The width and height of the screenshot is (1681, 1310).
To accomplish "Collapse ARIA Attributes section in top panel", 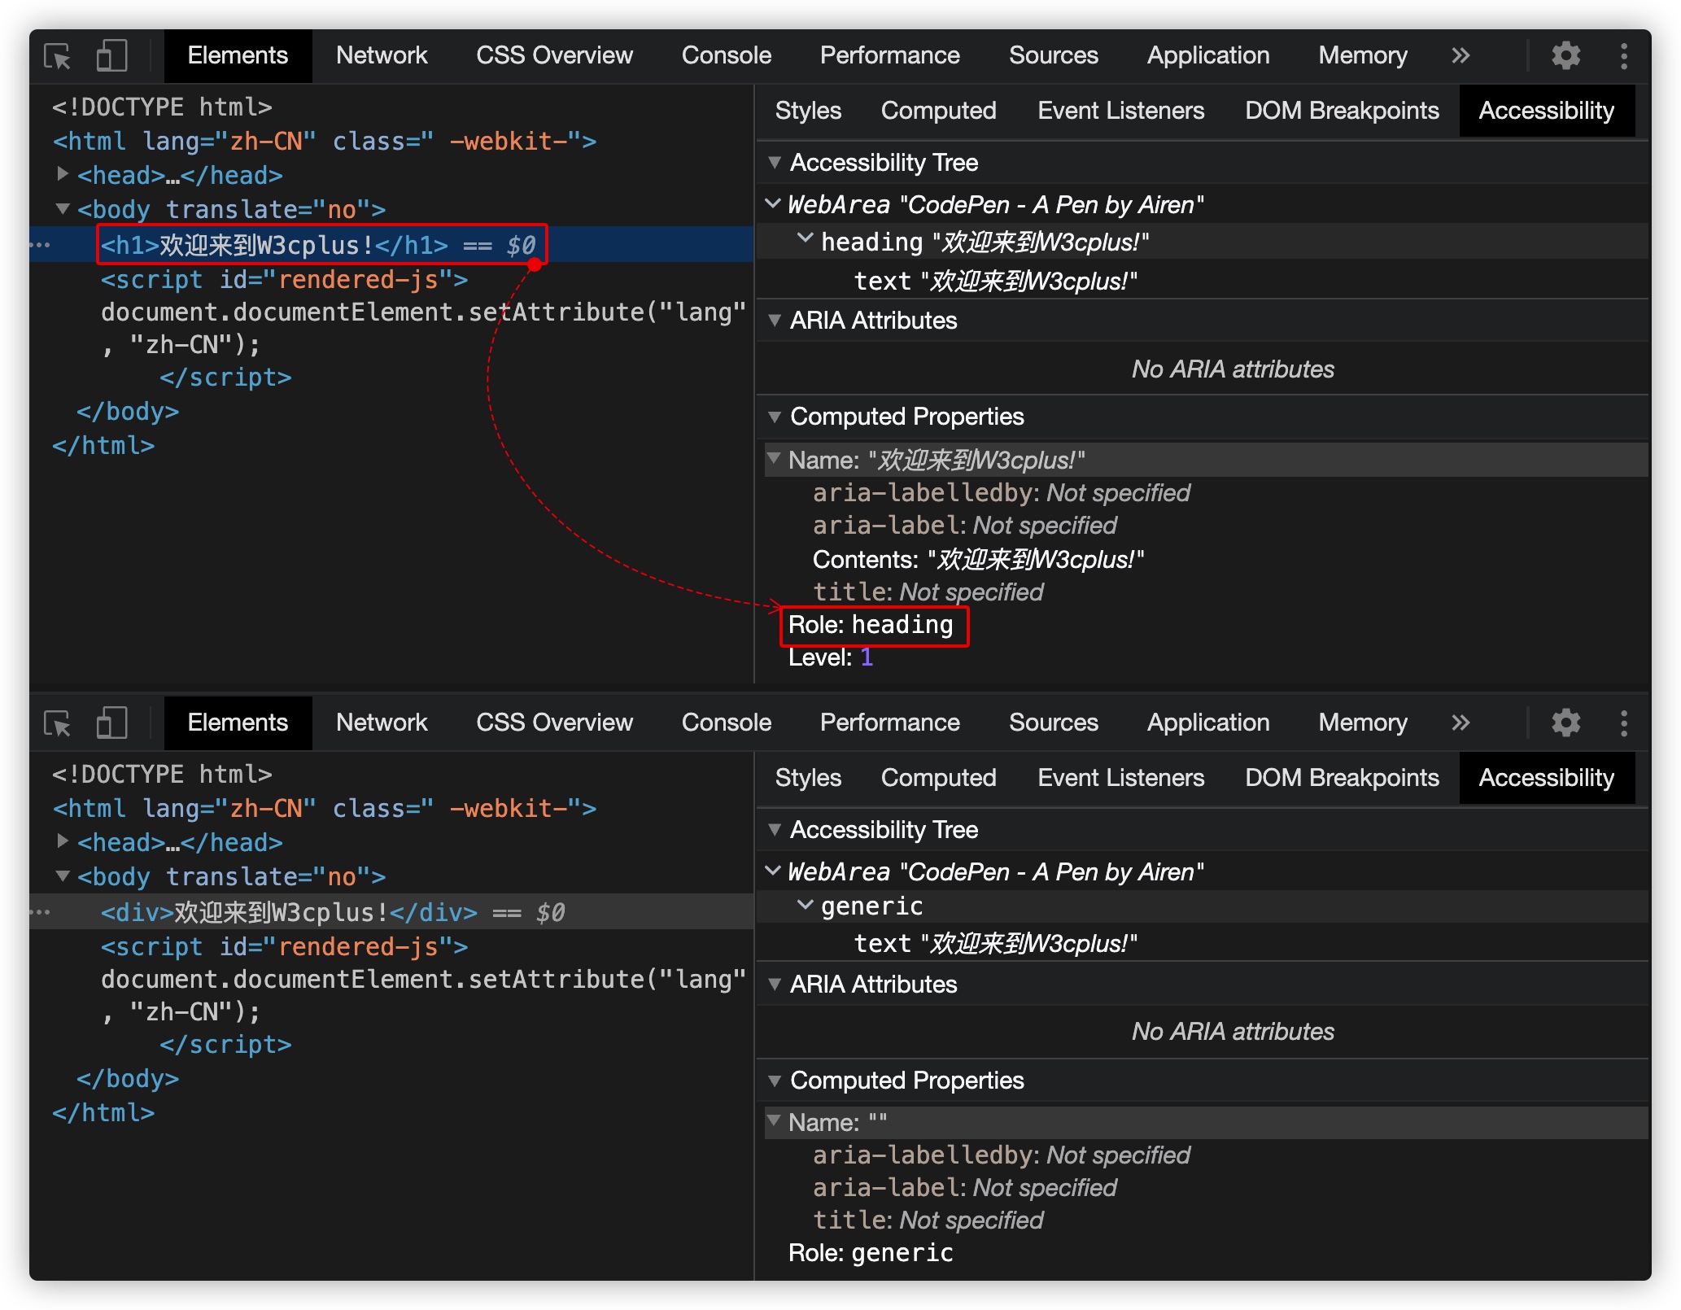I will point(775,321).
